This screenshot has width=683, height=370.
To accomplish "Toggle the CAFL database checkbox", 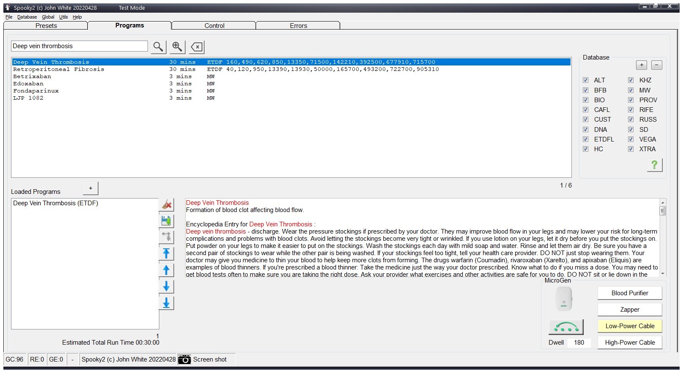I will point(585,110).
